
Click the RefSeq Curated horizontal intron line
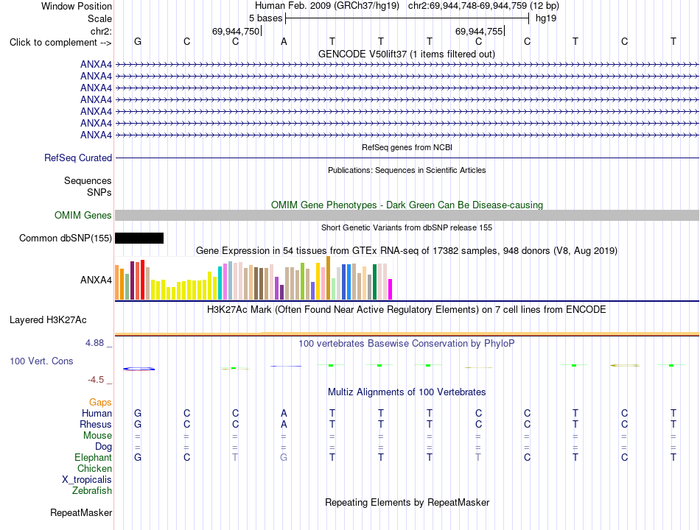click(407, 158)
